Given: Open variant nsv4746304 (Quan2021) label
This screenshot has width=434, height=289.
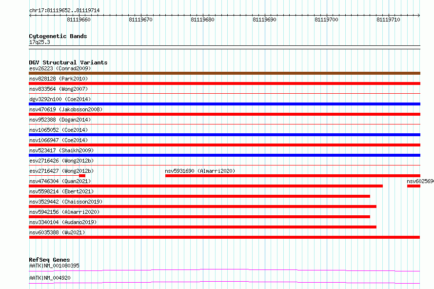Looking at the screenshot, I should (x=60, y=181).
